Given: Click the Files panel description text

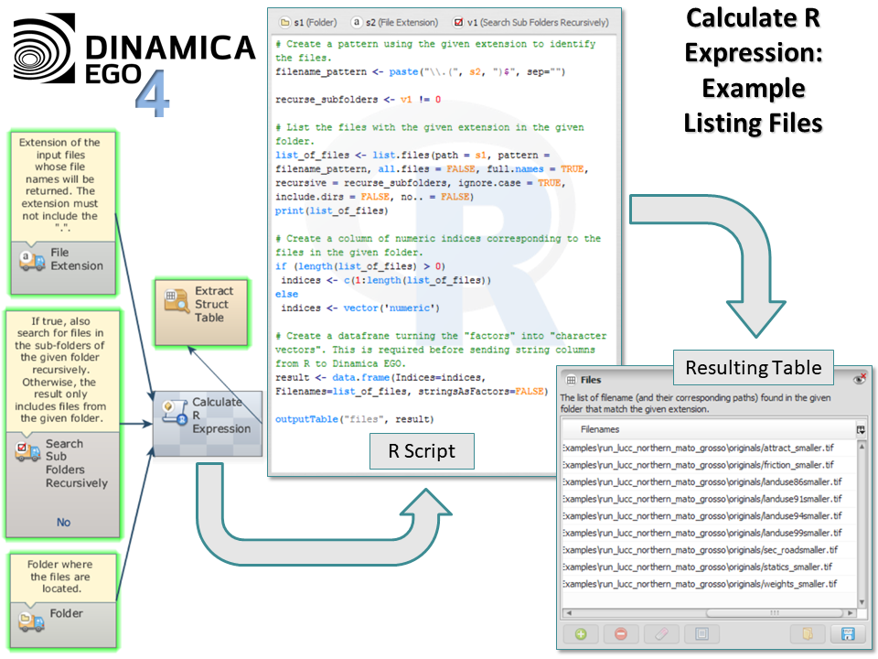Looking at the screenshot, I should coord(695,404).
